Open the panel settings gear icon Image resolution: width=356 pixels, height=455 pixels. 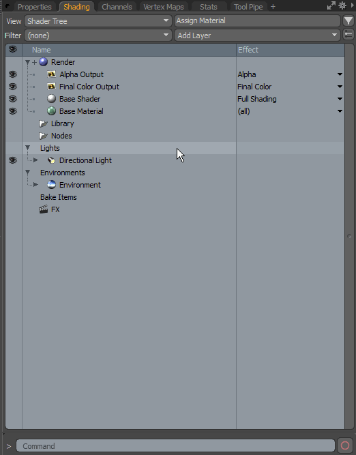click(342, 6)
